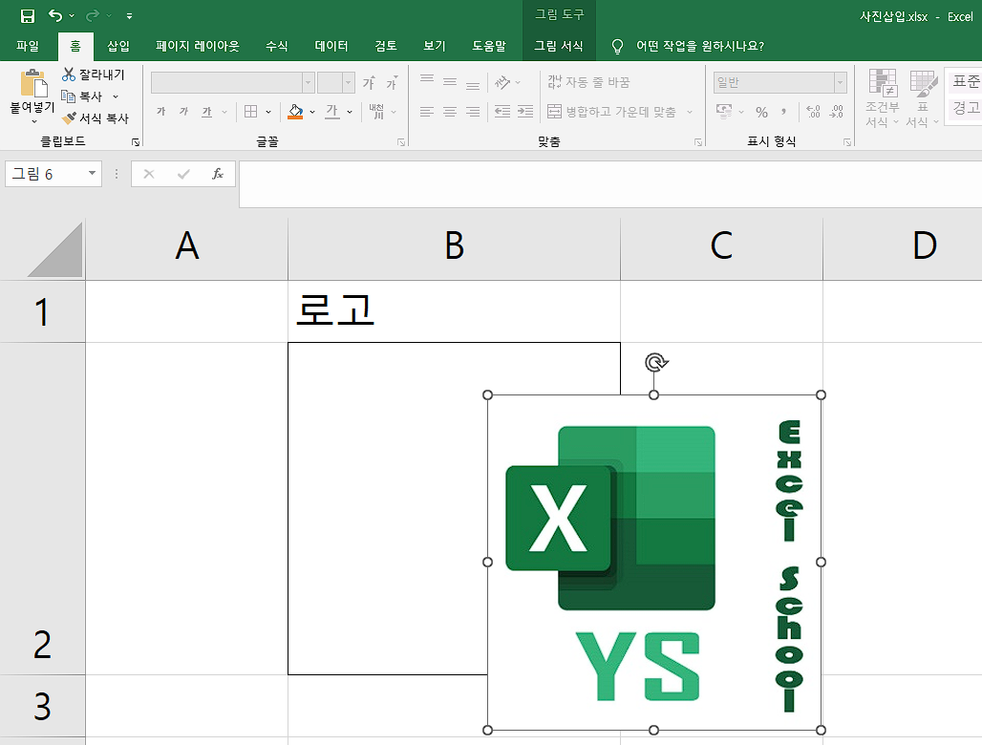Screen dimensions: 982x745
Task: Expand the borders dropdown arrow
Action: (268, 112)
